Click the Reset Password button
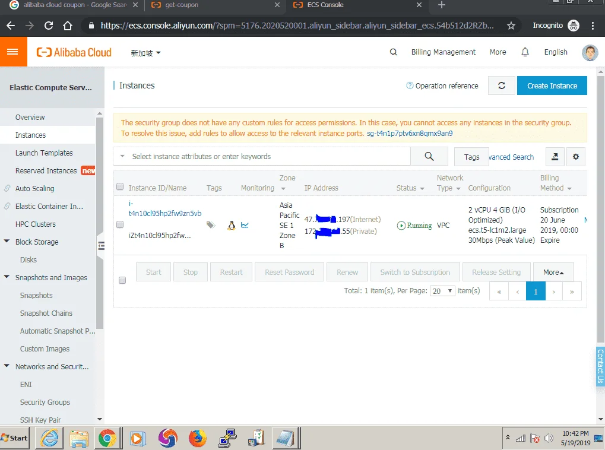This screenshot has height=450, width=605. pos(289,272)
